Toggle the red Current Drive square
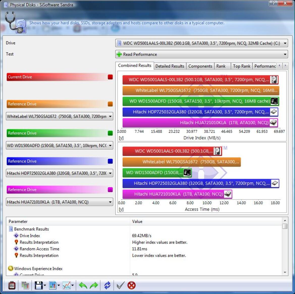This screenshot has height=294, width=295. [110, 77]
